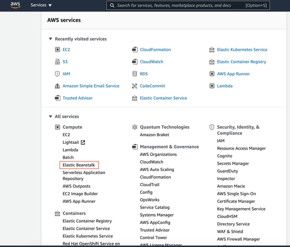Open AWS Outposts
290x247 pixels.
click(x=77, y=186)
